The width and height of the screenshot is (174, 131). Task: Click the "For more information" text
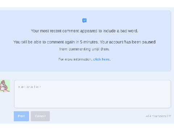(75, 59)
